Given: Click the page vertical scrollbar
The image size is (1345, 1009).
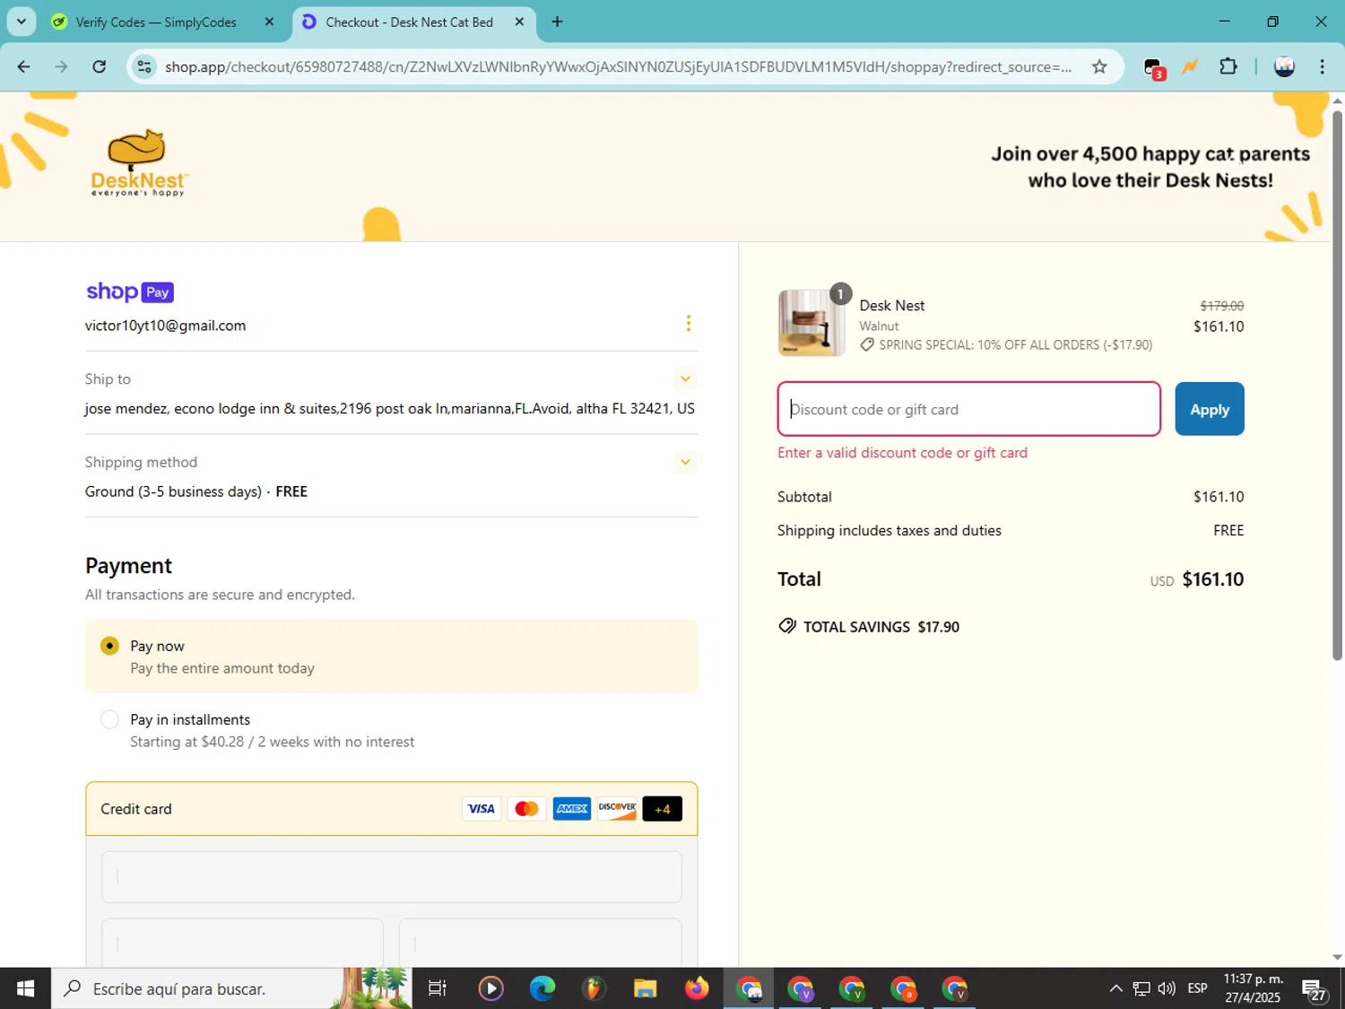Looking at the screenshot, I should coord(1338,386).
